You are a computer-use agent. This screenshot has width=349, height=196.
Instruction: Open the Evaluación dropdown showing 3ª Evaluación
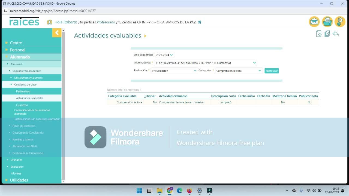pos(174,71)
